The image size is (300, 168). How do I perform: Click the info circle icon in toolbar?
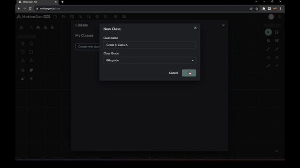click(x=105, y=17)
